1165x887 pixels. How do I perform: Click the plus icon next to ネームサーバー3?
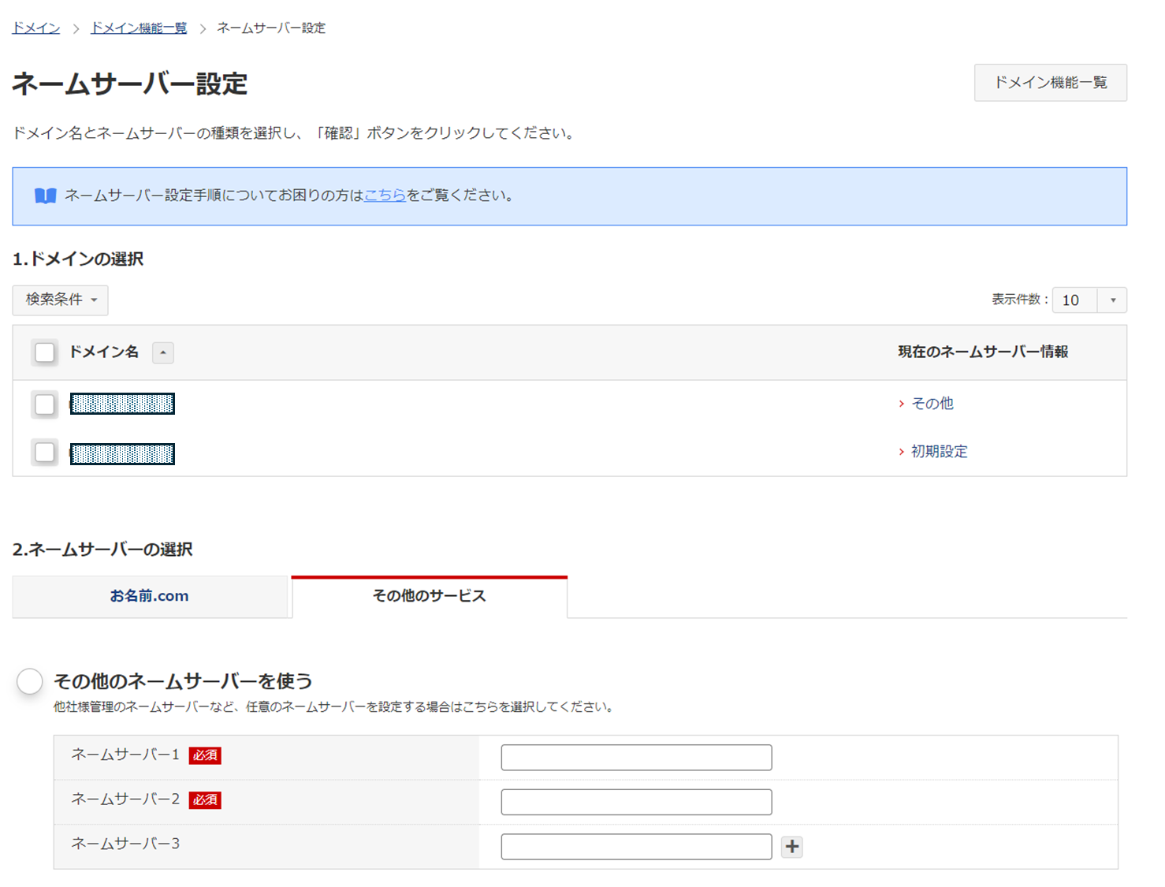click(x=792, y=847)
